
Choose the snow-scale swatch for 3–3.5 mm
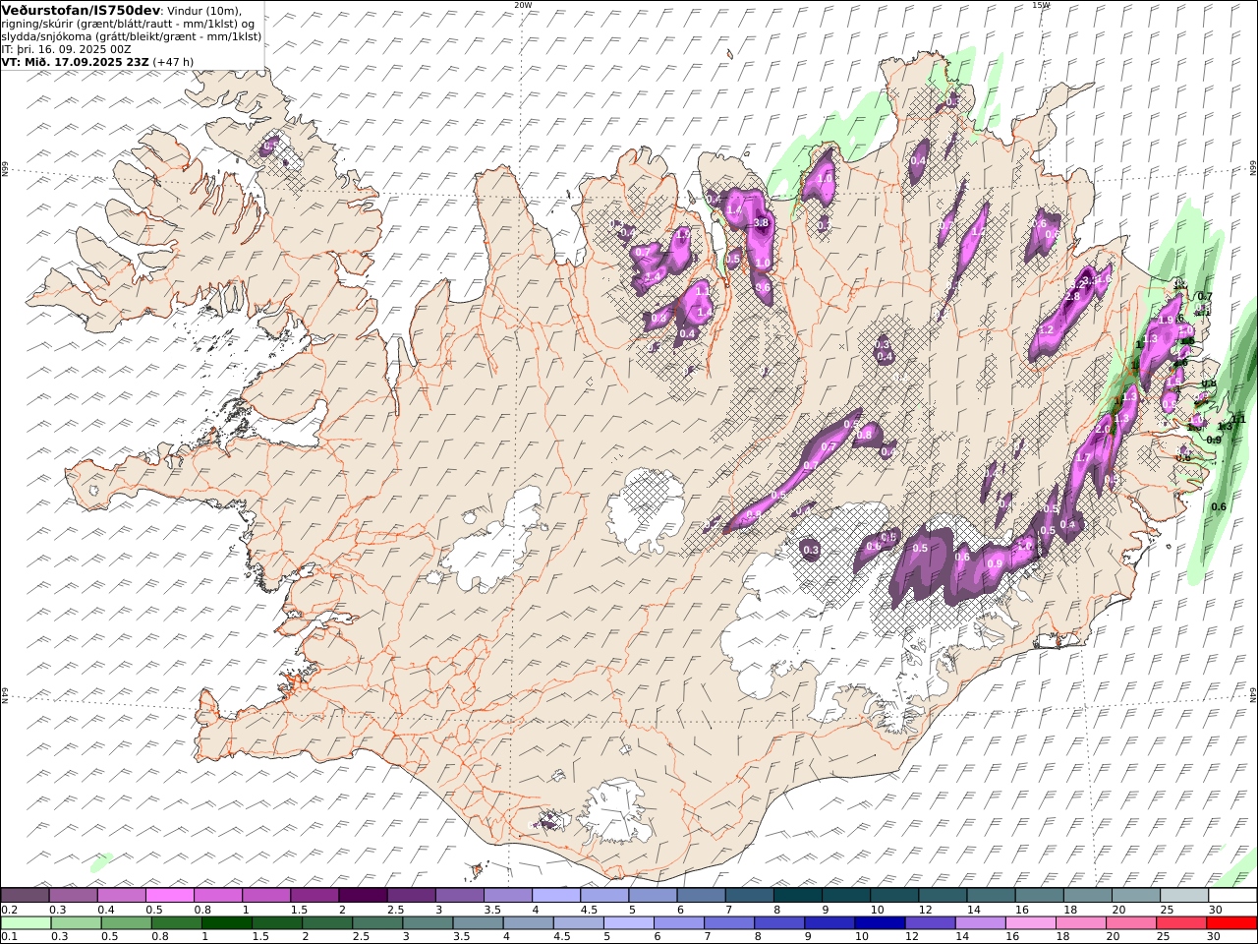coord(459,896)
